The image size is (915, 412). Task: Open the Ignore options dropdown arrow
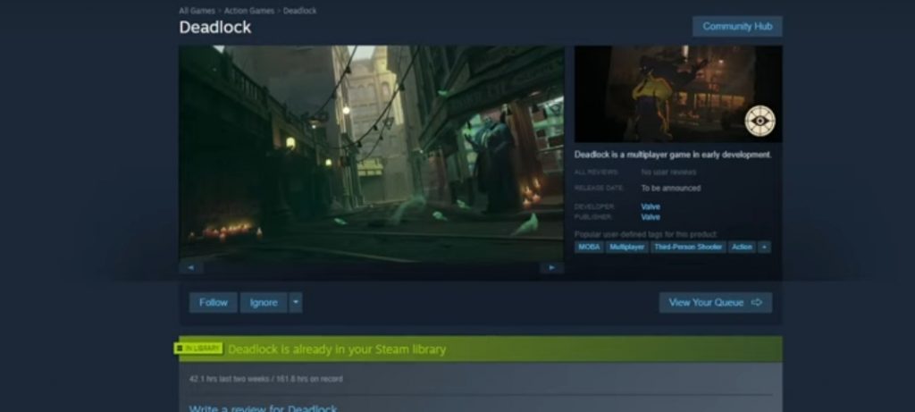pyautogui.click(x=295, y=302)
